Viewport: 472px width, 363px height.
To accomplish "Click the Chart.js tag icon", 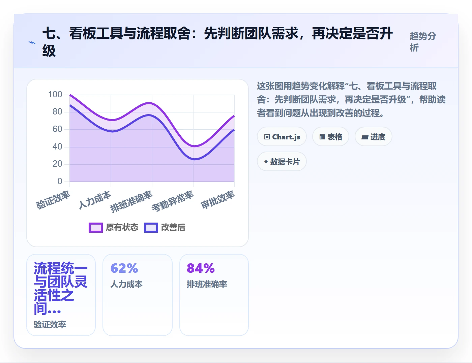I will pyautogui.click(x=267, y=137).
